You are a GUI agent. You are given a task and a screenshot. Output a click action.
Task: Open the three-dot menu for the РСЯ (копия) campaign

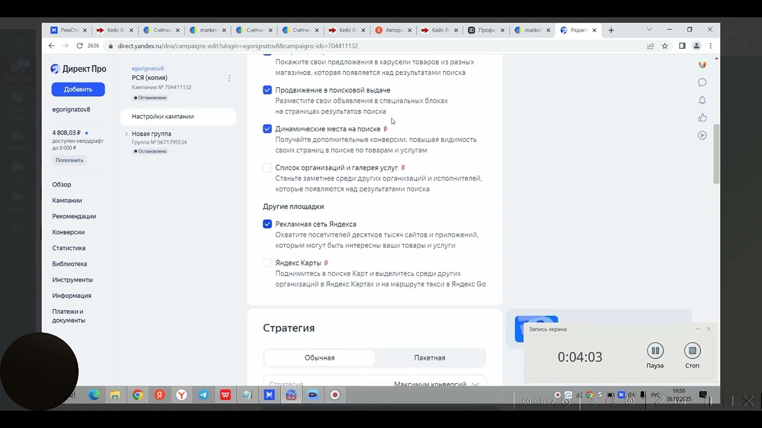(x=229, y=78)
